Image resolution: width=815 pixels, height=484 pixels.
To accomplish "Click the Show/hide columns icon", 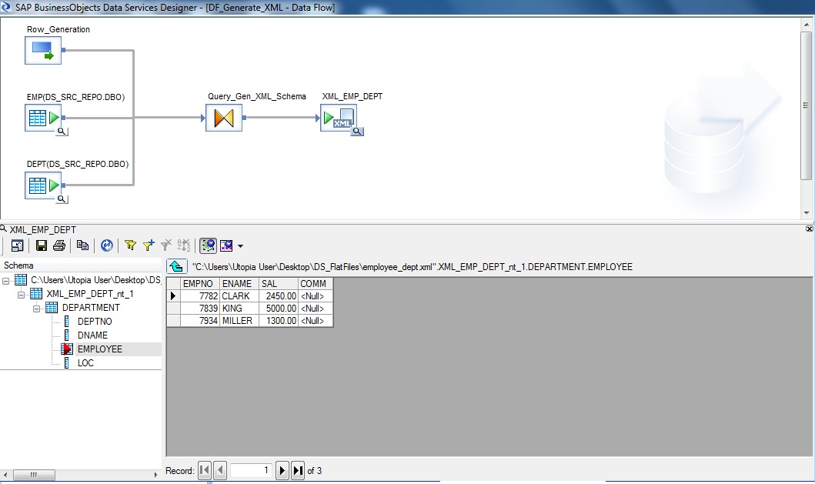I will (x=226, y=245).
